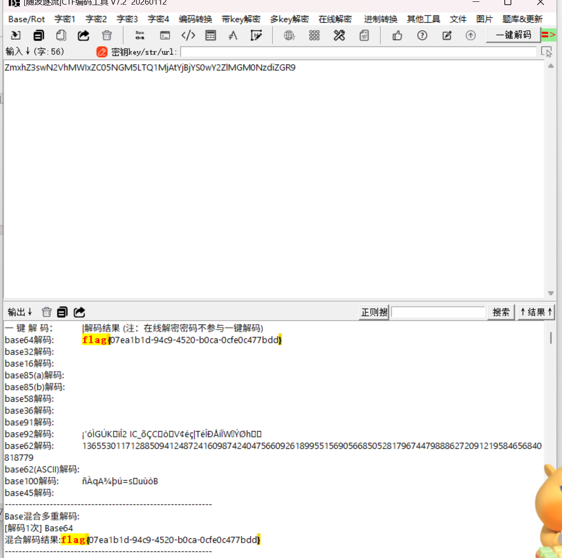Open the 多key解密 menu
The image size is (562, 558).
[x=289, y=19]
